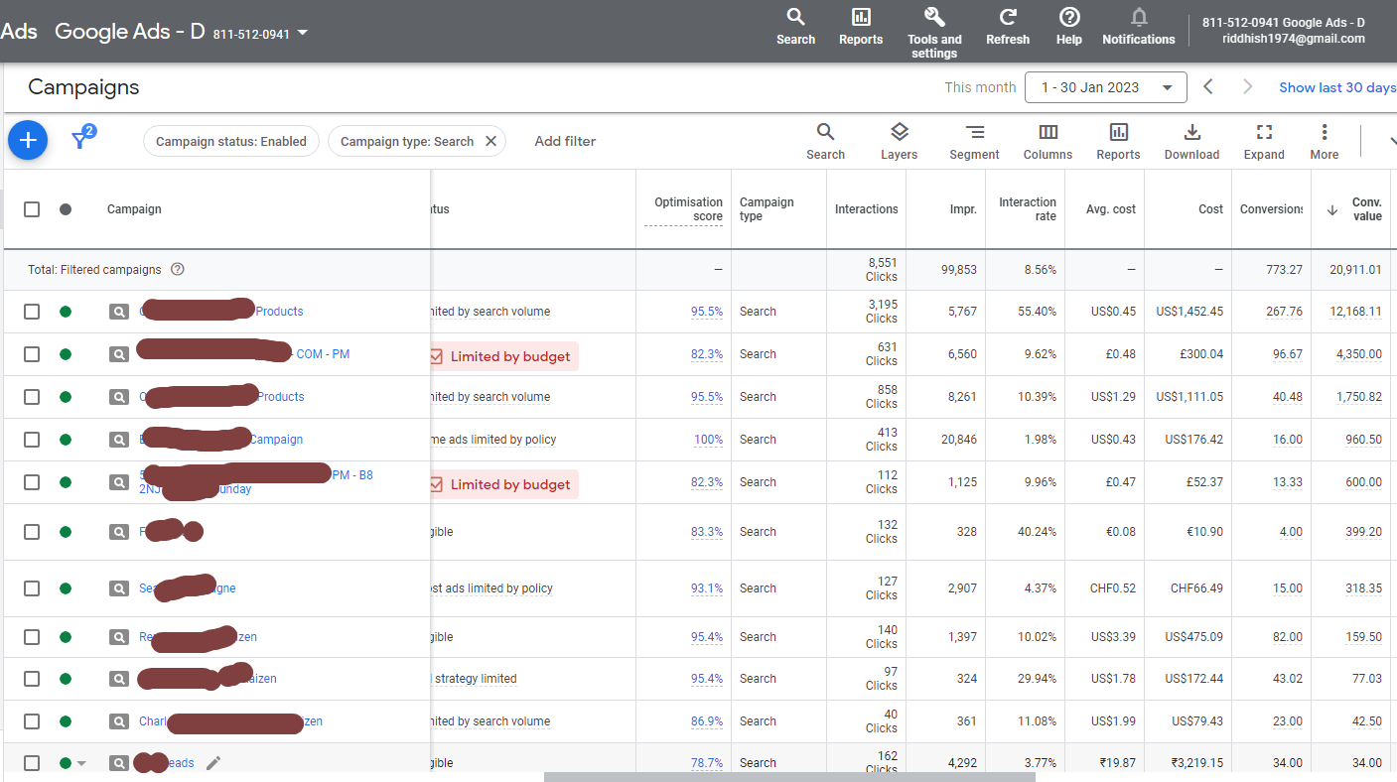Viewport: 1397px width, 782px height.
Task: Open the filter funnel icon
Action: [81, 140]
